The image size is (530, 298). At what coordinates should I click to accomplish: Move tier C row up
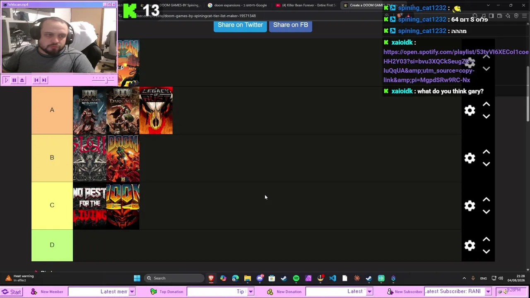pyautogui.click(x=486, y=199)
